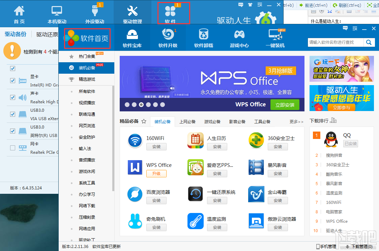Open the 外设驱动 section
The height and width of the screenshot is (251, 379).
pos(94,14)
